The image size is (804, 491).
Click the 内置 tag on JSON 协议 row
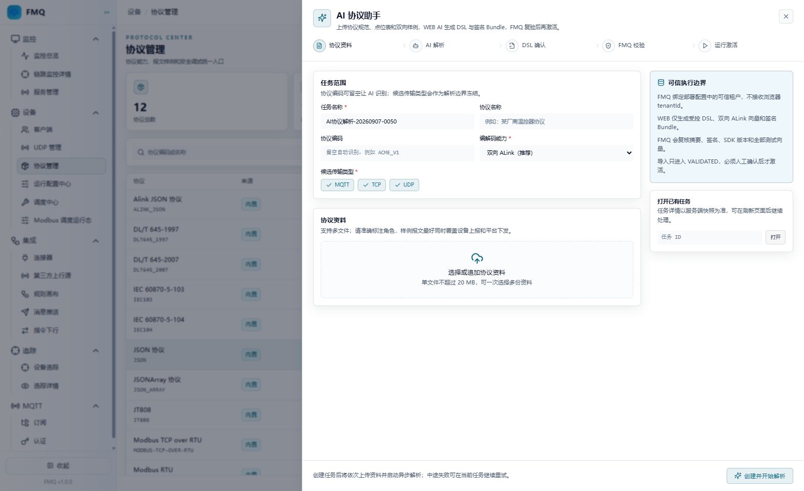point(251,355)
